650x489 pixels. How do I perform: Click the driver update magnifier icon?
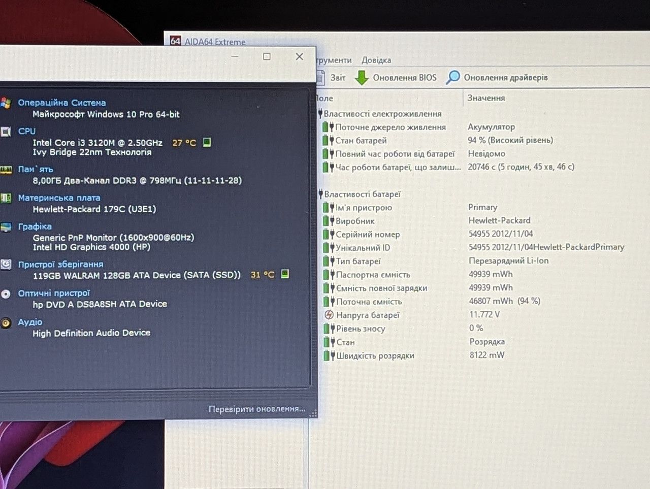click(452, 77)
